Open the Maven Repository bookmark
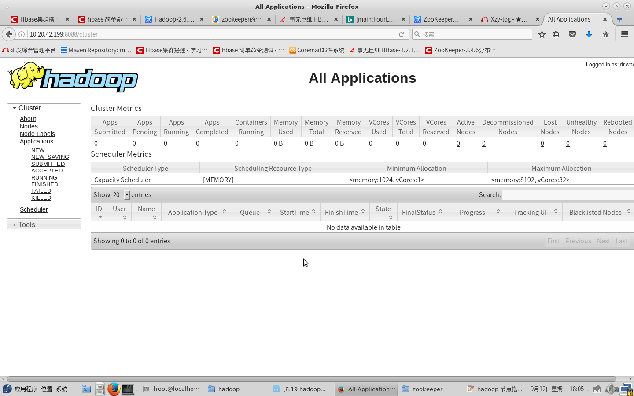 pyautogui.click(x=96, y=50)
